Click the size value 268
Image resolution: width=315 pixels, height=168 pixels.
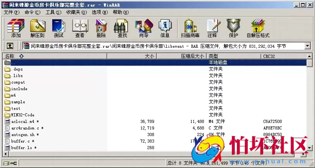click(151, 148)
